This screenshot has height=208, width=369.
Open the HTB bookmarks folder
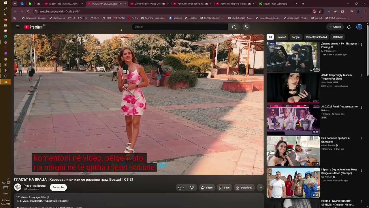pos(82,18)
